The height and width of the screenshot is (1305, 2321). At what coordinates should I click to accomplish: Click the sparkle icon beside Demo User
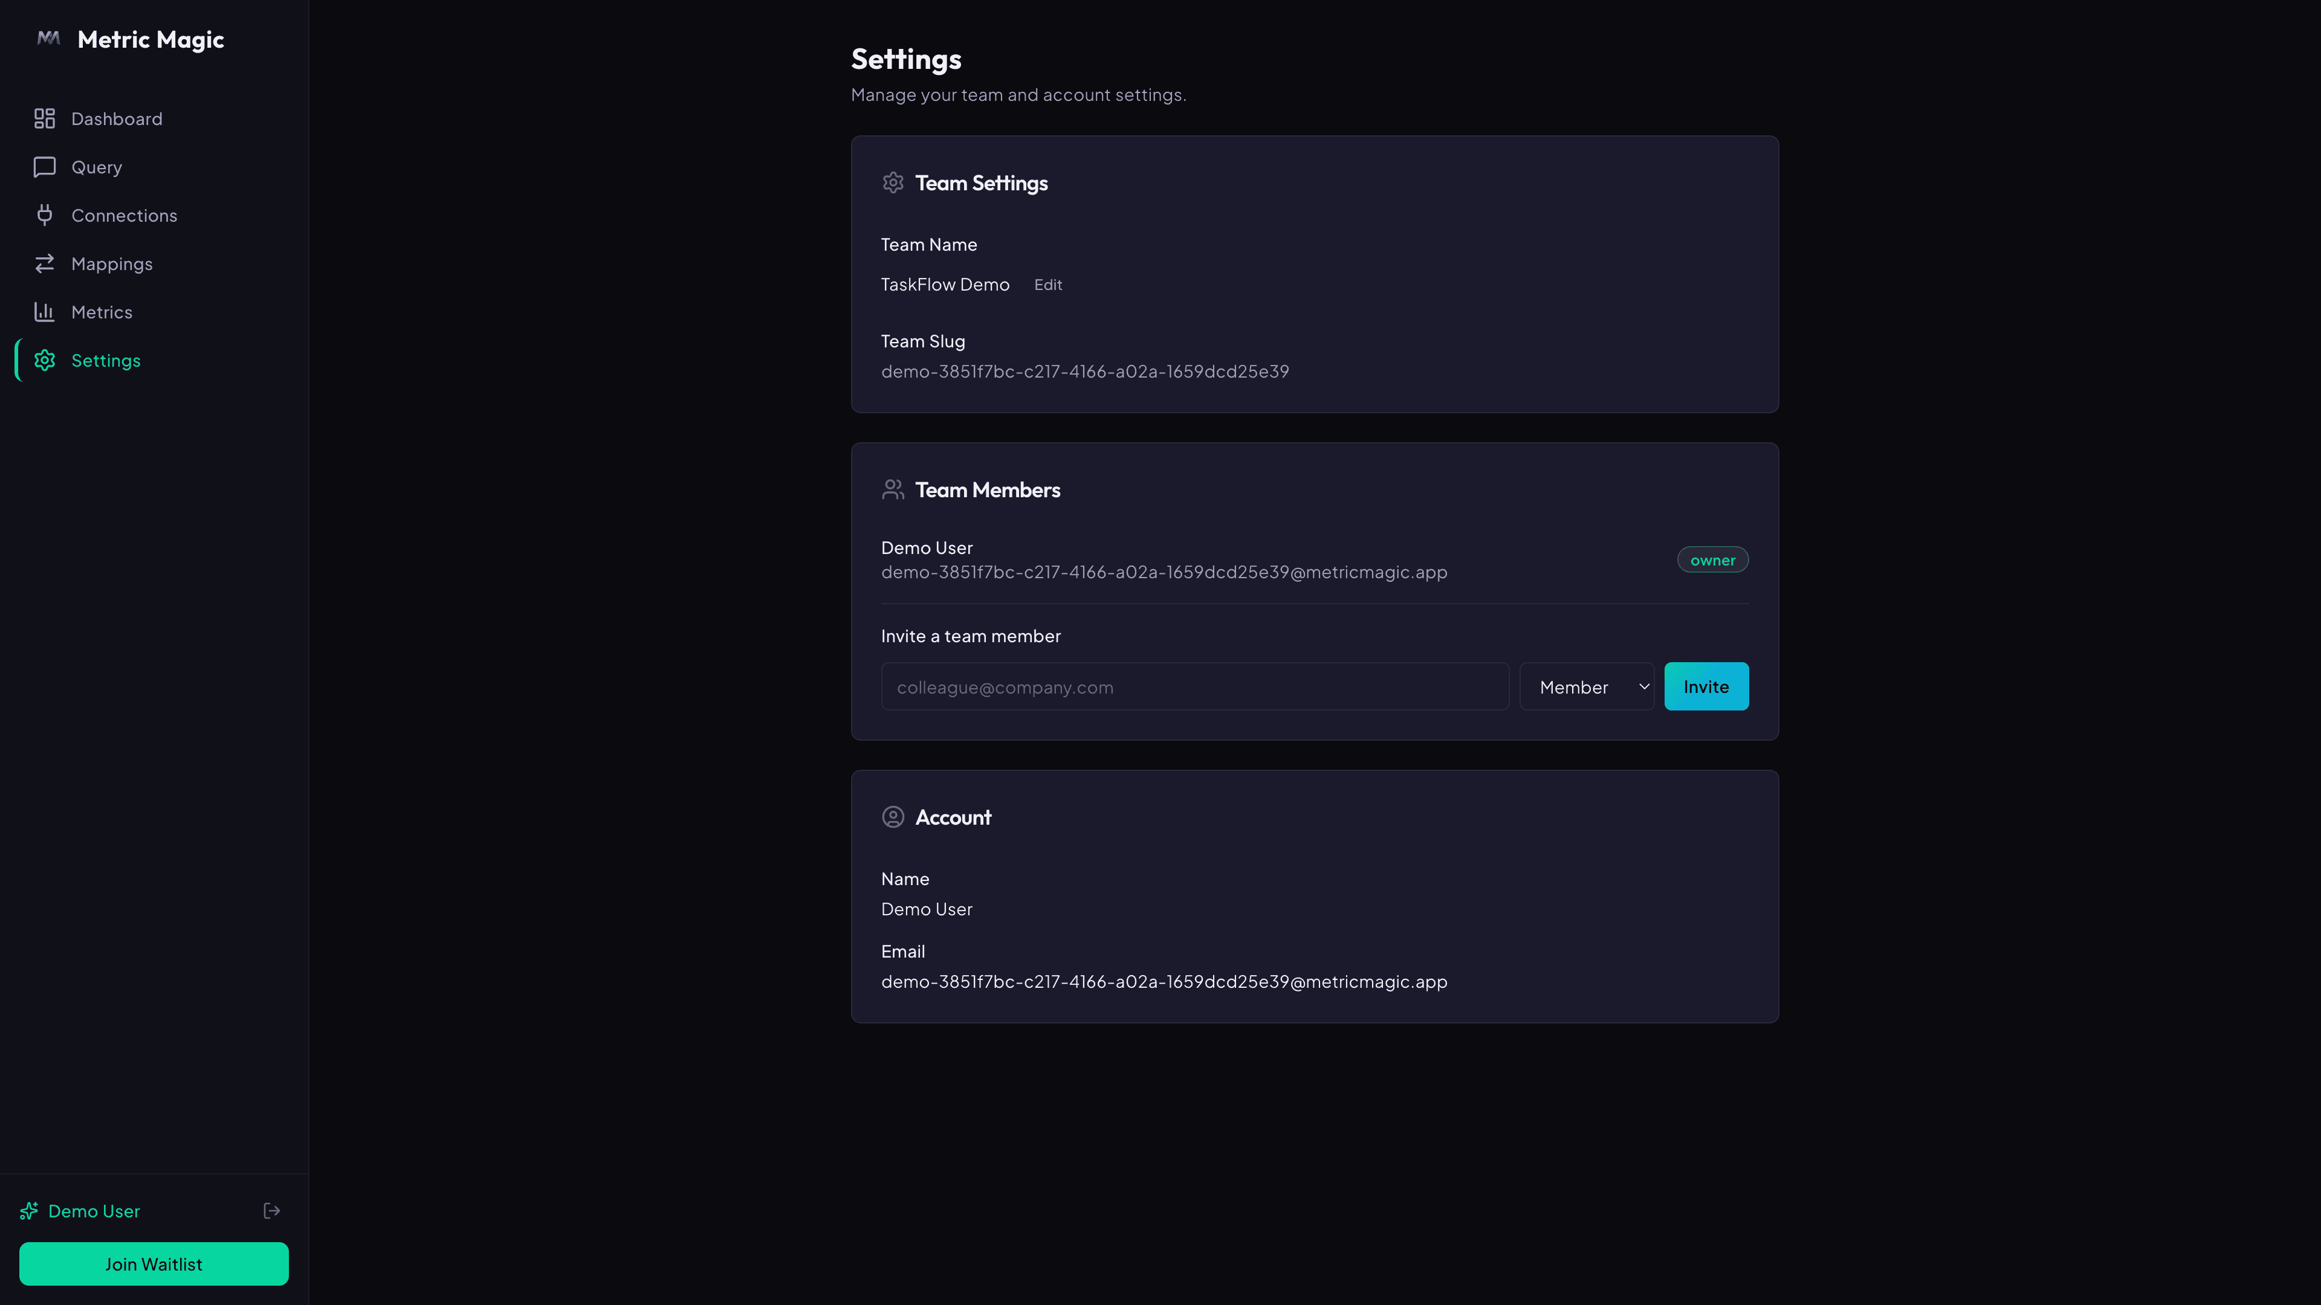point(30,1210)
